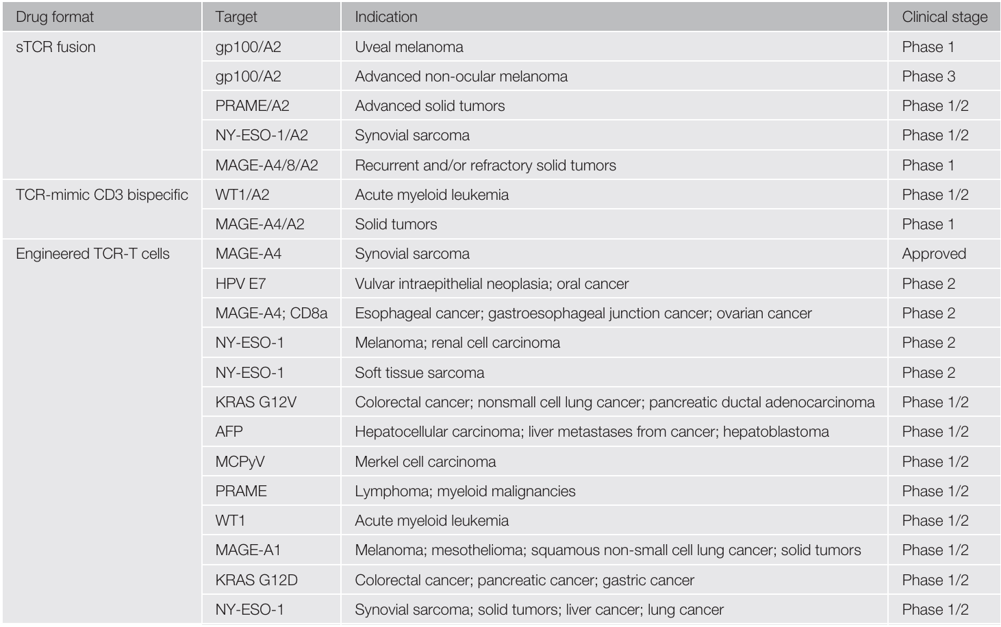The height and width of the screenshot is (627, 1001).
Task: Select the "KRAS G12V" target cell
Action: [256, 402]
